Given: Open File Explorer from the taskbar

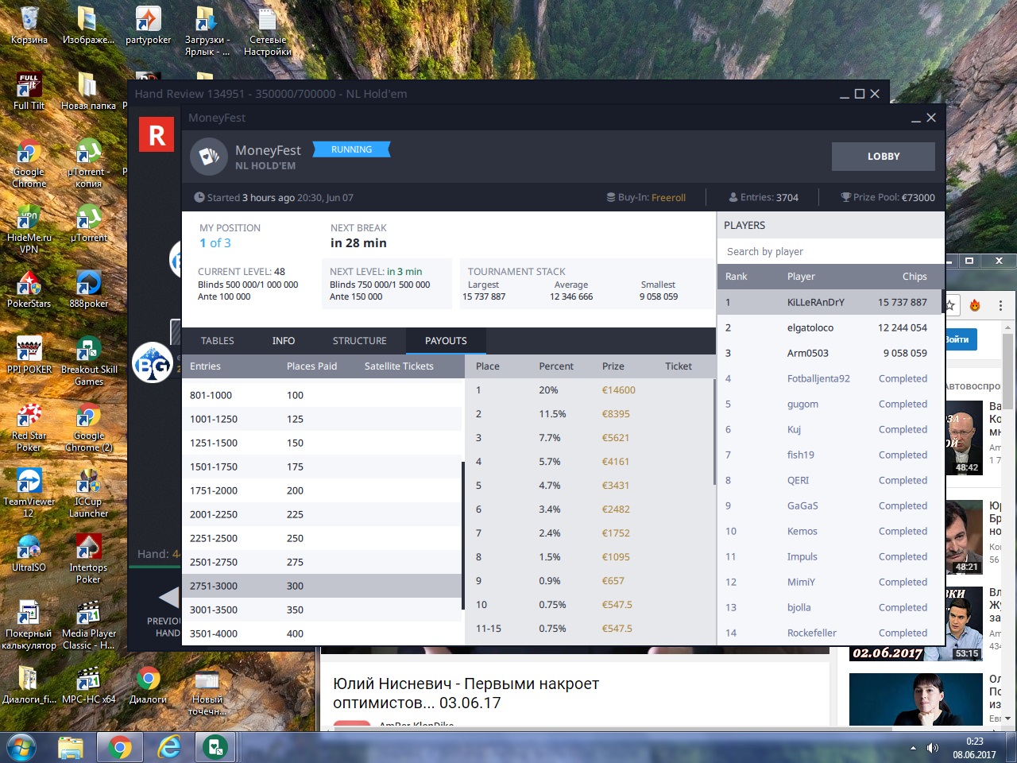Looking at the screenshot, I should 71,747.
